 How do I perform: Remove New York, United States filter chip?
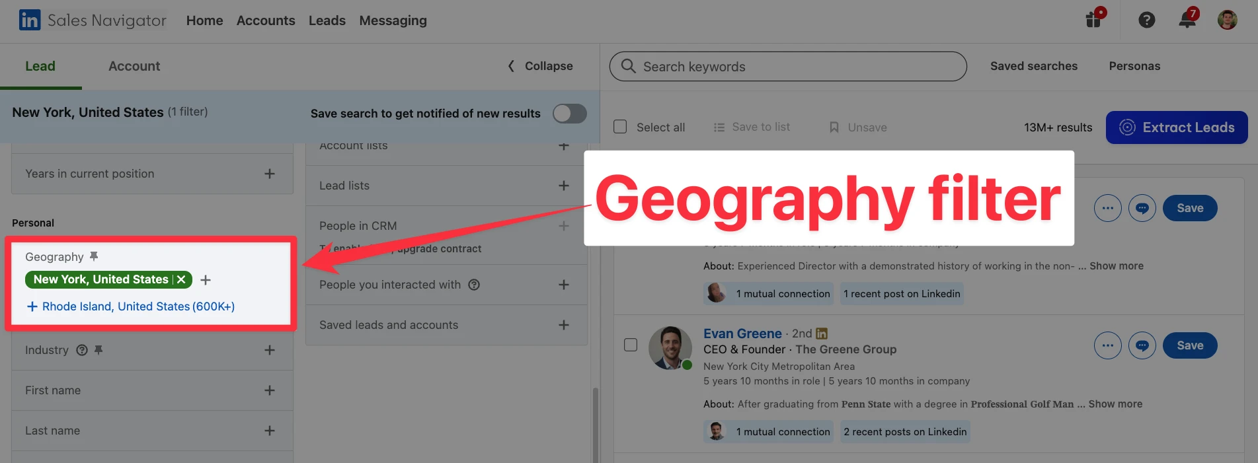181,279
